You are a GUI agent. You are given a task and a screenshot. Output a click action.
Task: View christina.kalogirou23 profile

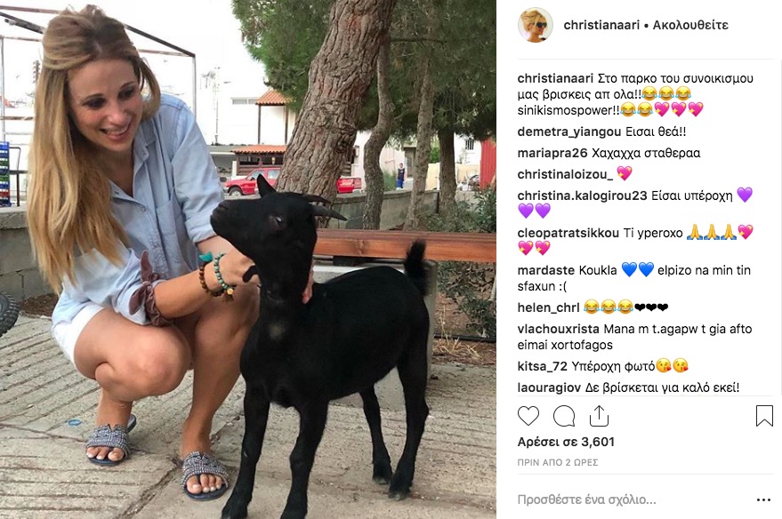[582, 196]
